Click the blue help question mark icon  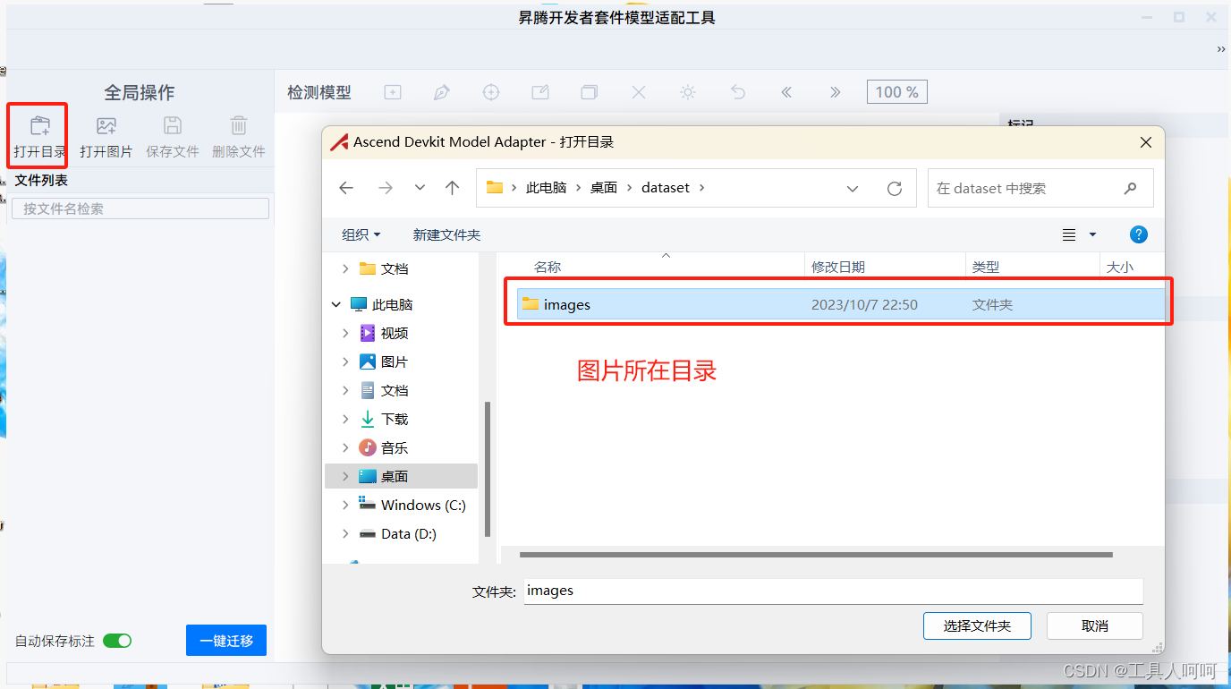tap(1139, 234)
